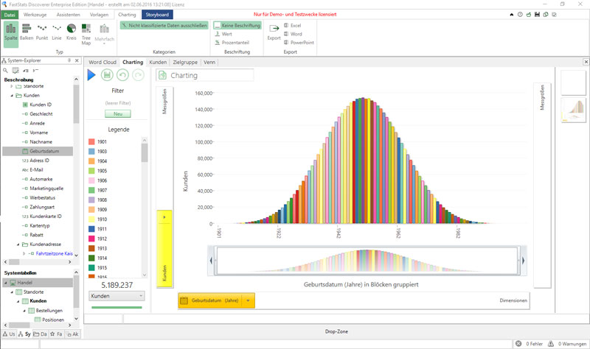Switch to the Zielgruppe tab
Screen dimensions: 590x349
185,63
